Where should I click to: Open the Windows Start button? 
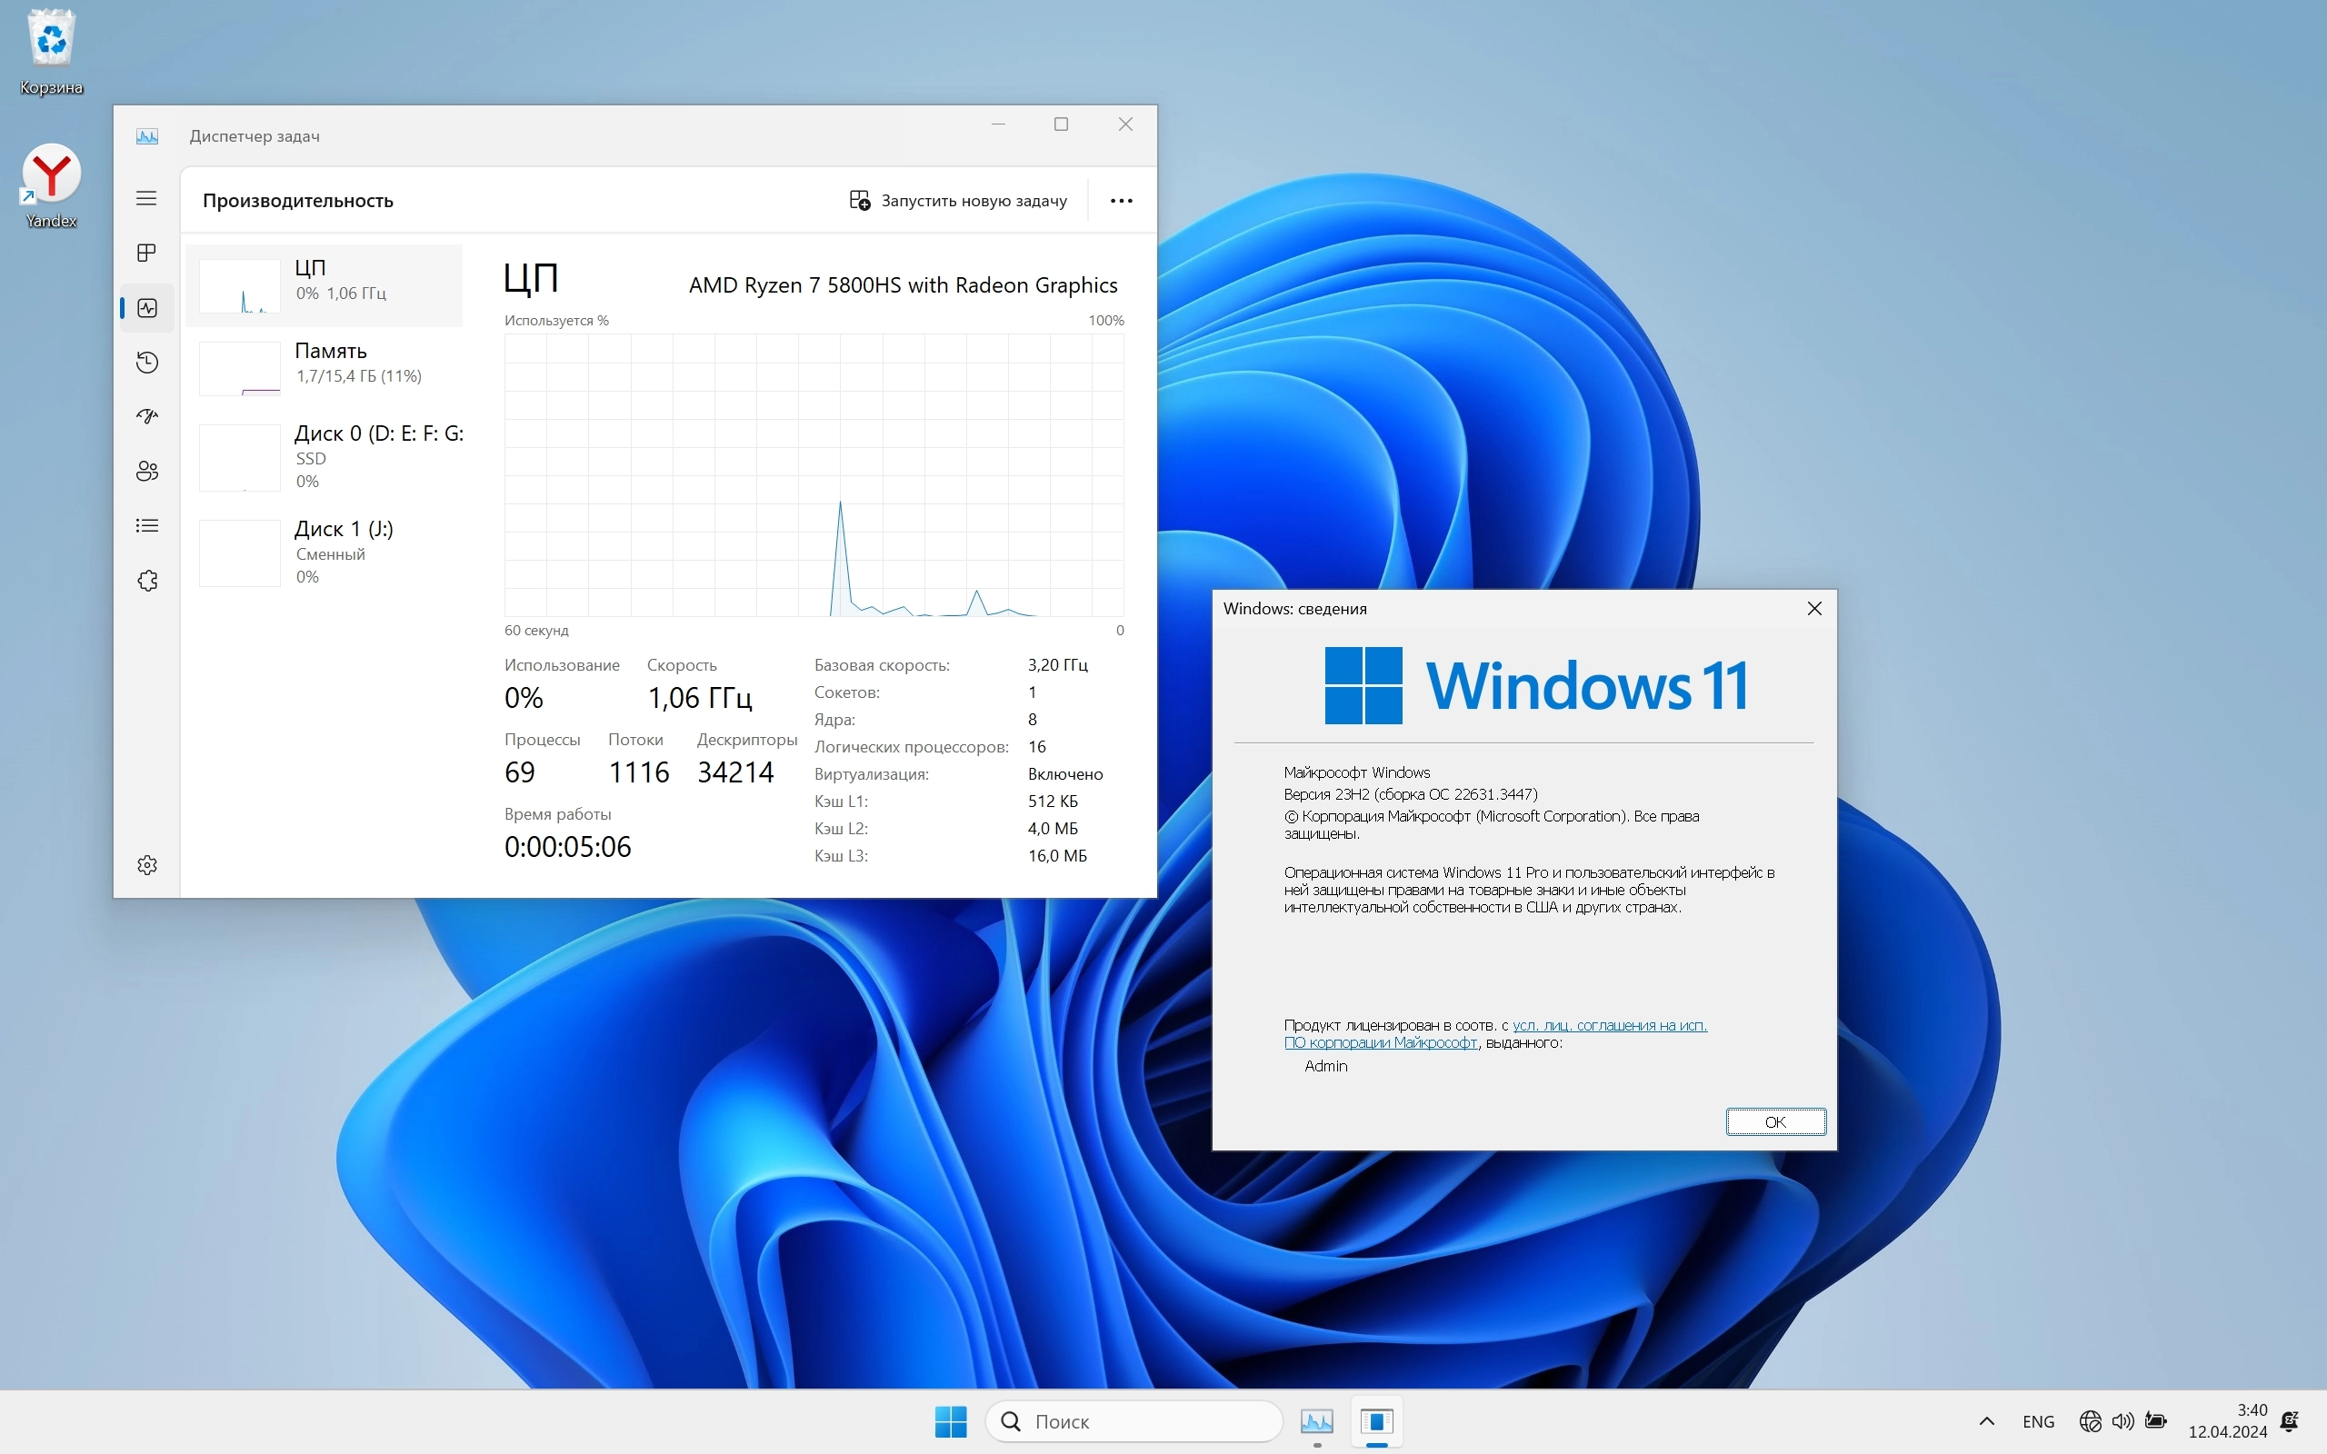tap(950, 1421)
